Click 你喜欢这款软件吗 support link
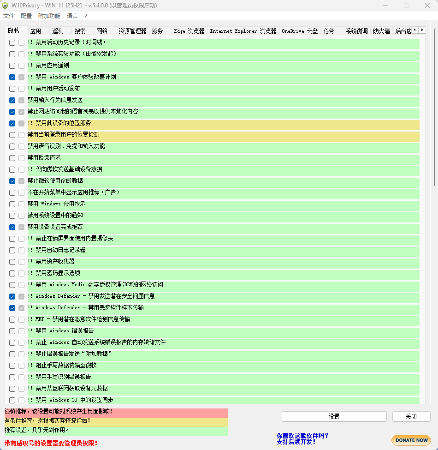The height and width of the screenshot is (450, 438). [302, 439]
